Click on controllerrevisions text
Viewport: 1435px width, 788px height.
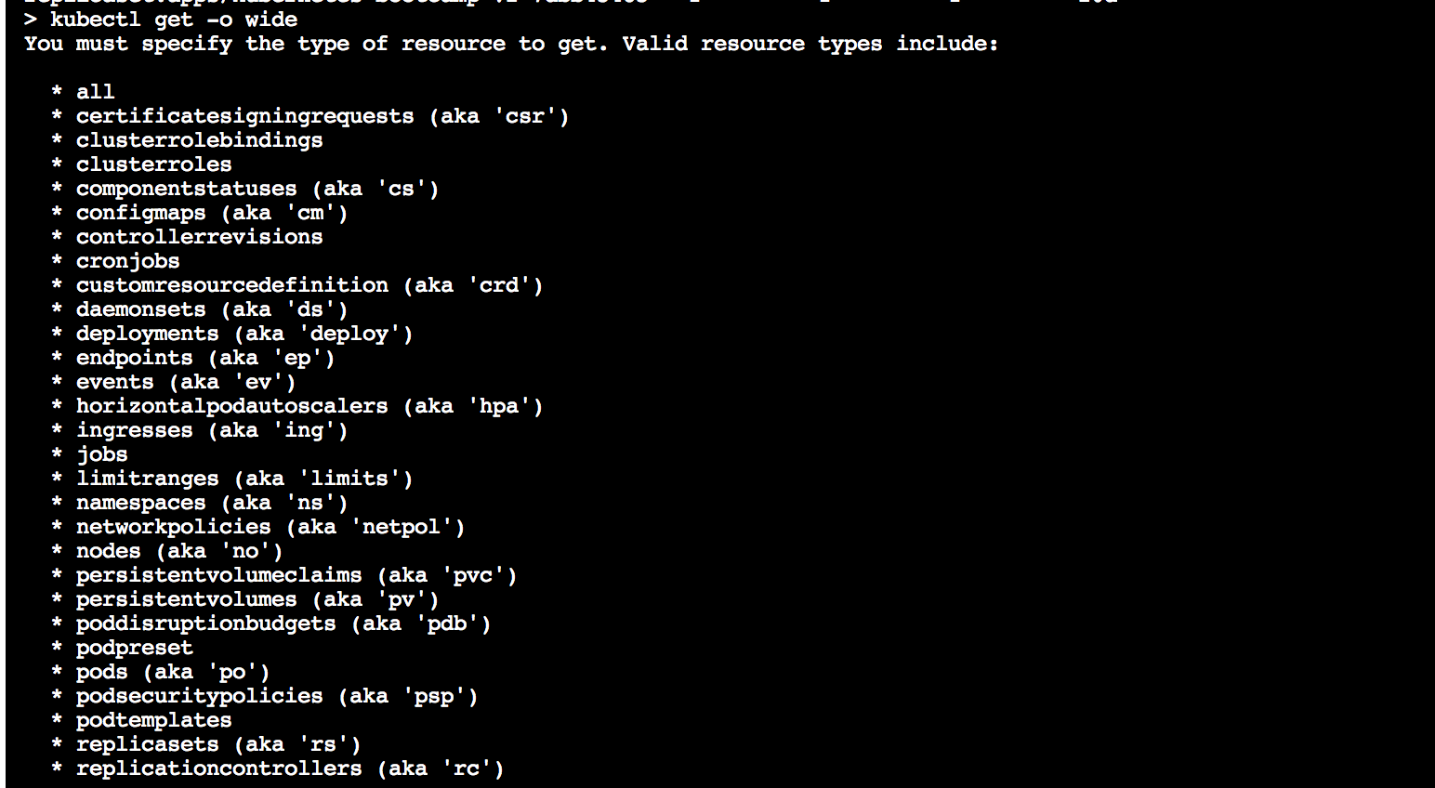199,237
